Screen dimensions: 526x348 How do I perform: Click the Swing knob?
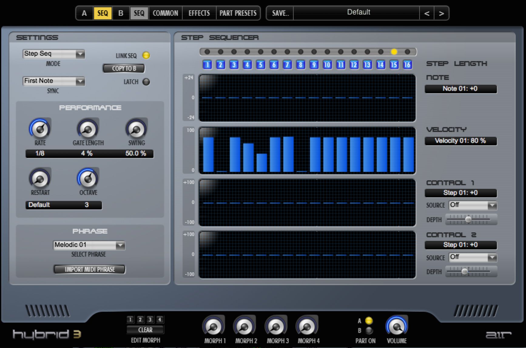[x=137, y=129]
